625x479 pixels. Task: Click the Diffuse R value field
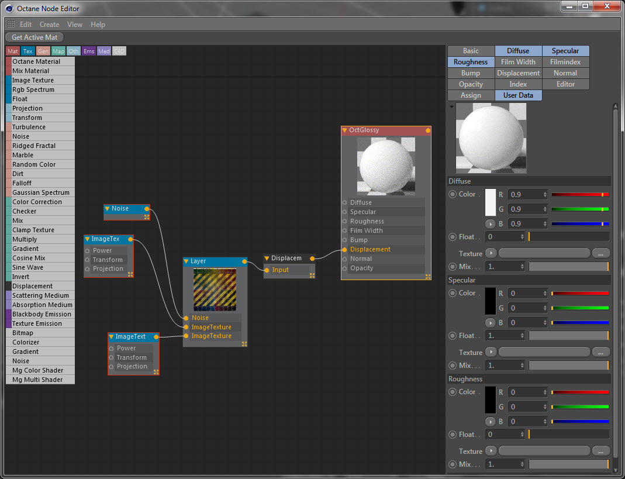(x=527, y=195)
